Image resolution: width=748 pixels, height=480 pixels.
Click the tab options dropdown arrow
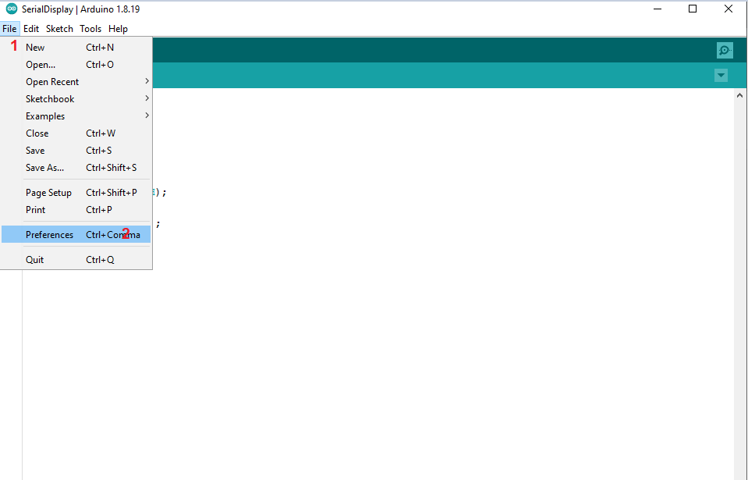[x=721, y=76]
